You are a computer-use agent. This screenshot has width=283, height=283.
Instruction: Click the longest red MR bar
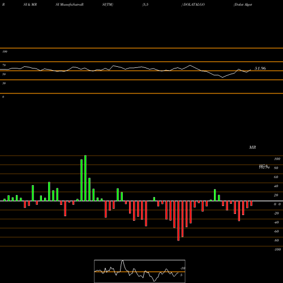click(178, 221)
